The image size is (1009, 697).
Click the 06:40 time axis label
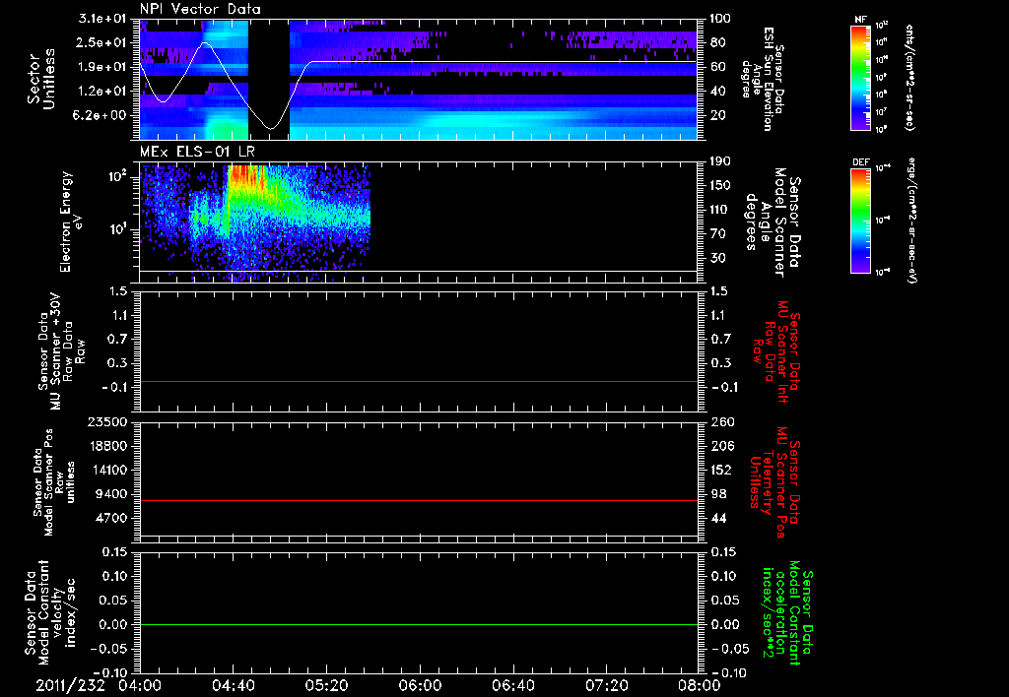point(512,685)
